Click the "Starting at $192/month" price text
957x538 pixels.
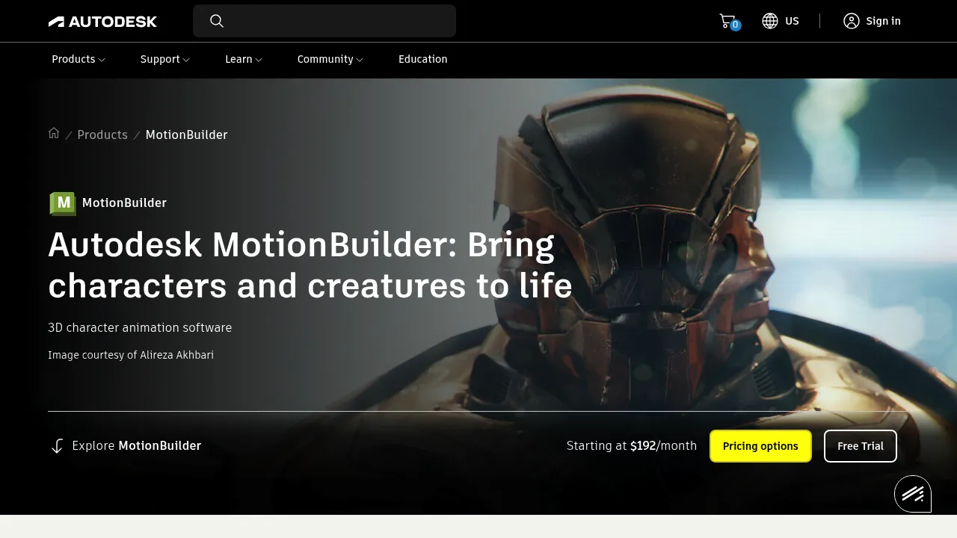(632, 446)
